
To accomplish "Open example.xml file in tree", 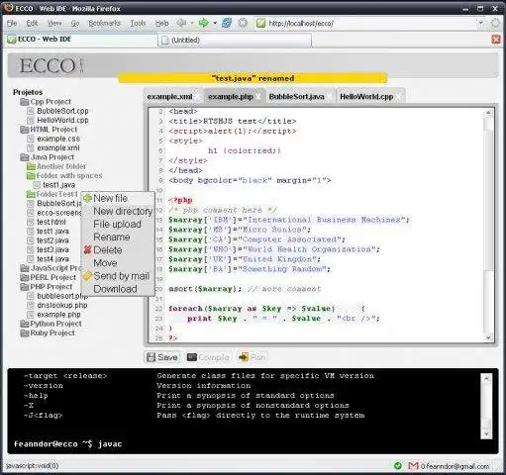I will [x=53, y=147].
